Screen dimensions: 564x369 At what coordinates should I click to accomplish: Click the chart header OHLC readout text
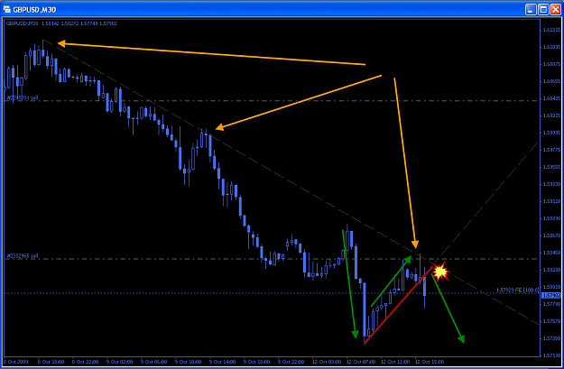[x=61, y=23]
